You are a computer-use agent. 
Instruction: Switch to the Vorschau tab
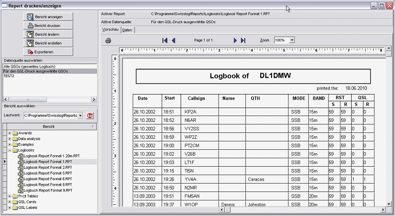(110, 30)
